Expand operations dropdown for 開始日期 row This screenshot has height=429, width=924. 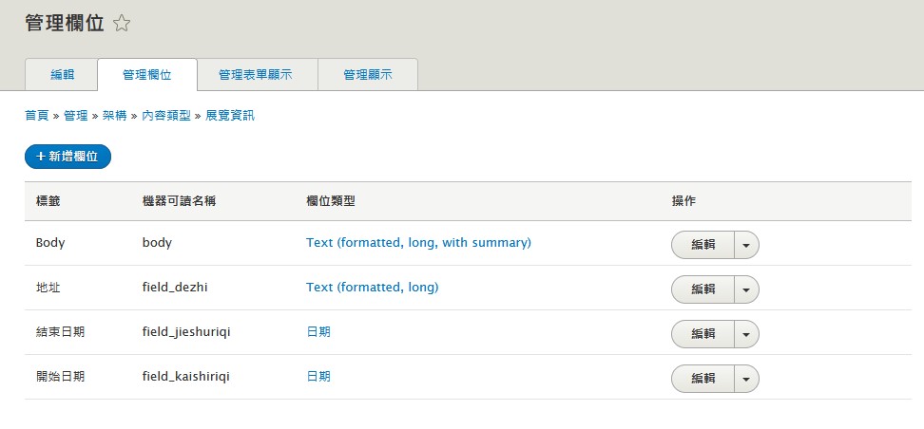click(x=746, y=378)
